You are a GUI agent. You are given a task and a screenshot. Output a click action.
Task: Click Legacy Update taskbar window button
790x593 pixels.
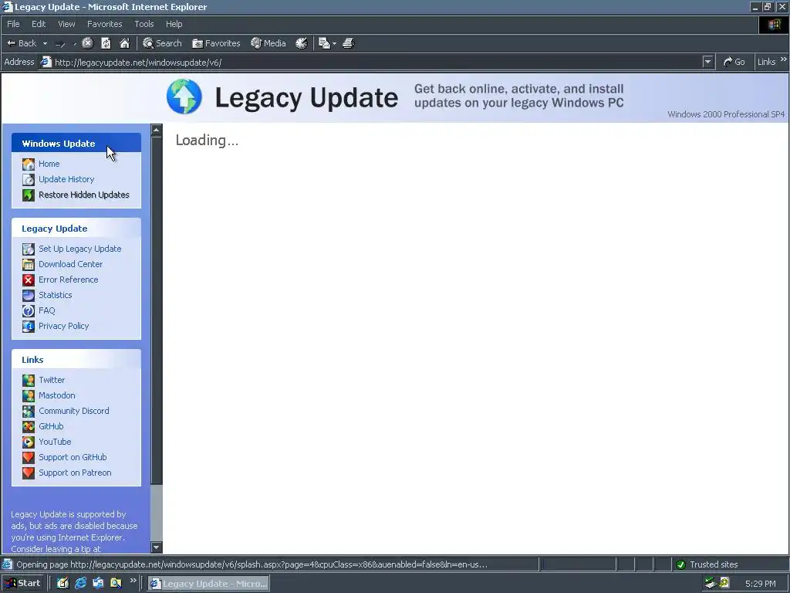click(x=208, y=584)
